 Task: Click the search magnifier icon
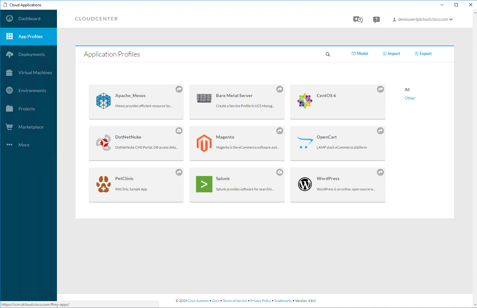pyautogui.click(x=328, y=54)
